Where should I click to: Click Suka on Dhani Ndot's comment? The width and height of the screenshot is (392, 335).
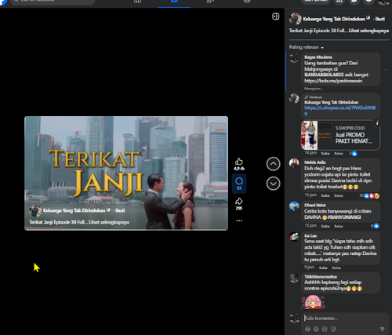click(x=325, y=226)
